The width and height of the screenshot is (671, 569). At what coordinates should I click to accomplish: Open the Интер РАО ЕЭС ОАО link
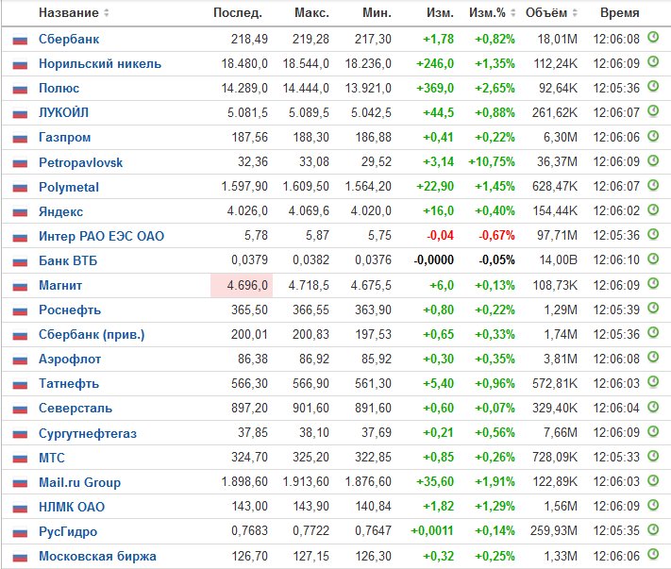point(101,236)
